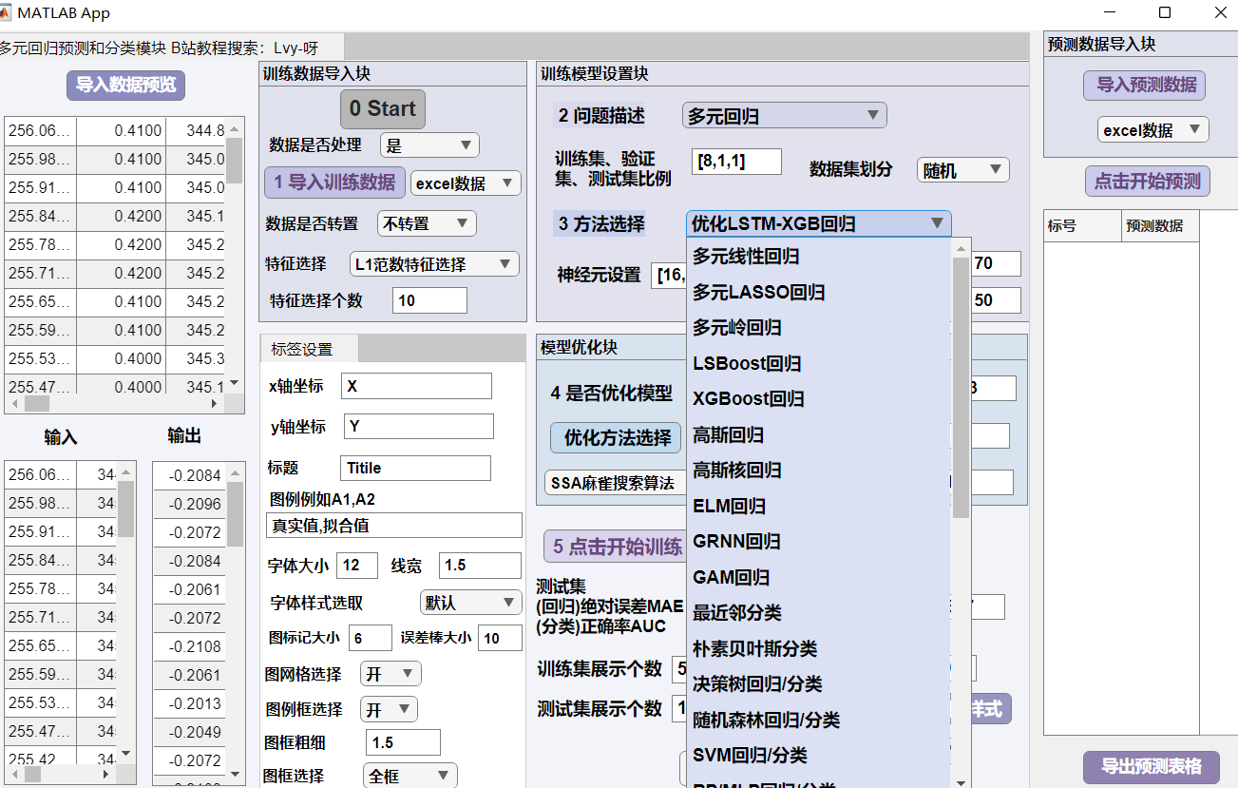
Task: Open the 优化方法选择 button
Action: pyautogui.click(x=617, y=437)
